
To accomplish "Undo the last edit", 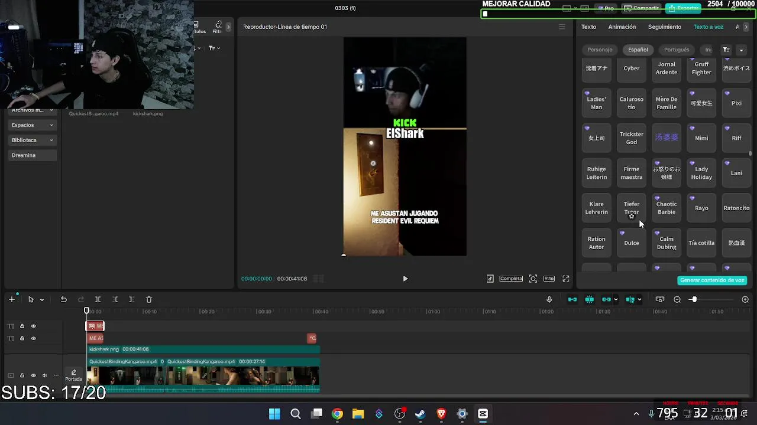I will [63, 299].
